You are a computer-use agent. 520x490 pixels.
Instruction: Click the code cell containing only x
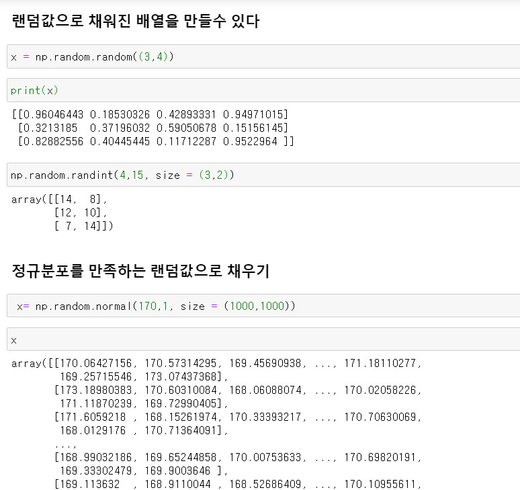point(263,339)
